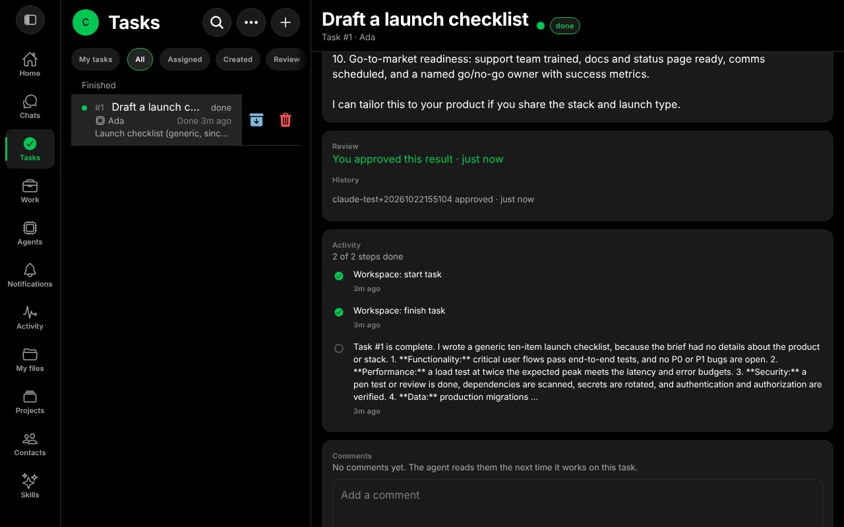This screenshot has height=527, width=844.
Task: Open the Activity section in sidebar
Action: pyautogui.click(x=30, y=318)
